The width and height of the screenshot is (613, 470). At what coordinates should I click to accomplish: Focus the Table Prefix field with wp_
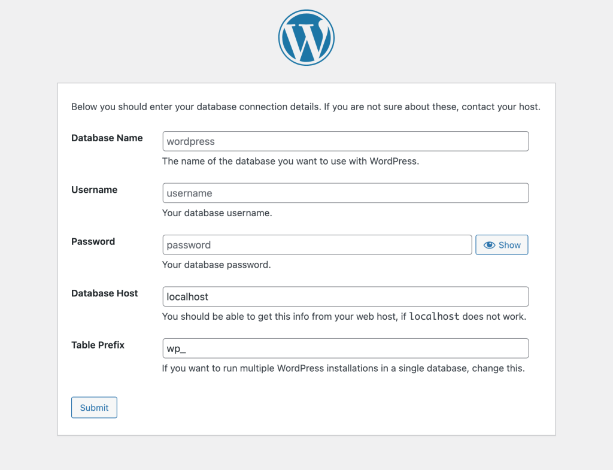coord(345,348)
